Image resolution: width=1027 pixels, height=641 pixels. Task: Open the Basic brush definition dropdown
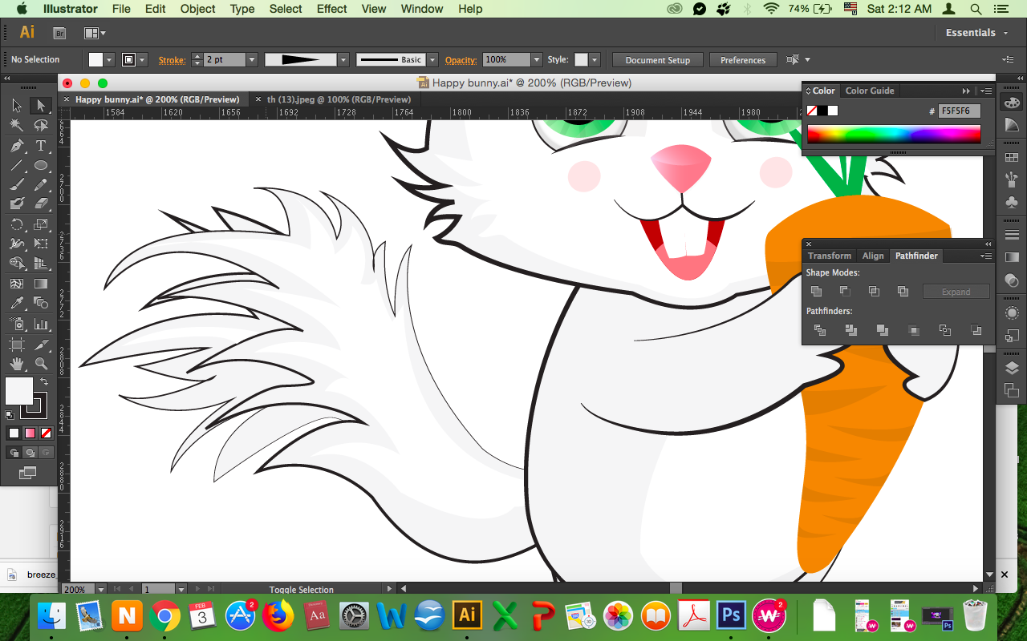pos(432,60)
